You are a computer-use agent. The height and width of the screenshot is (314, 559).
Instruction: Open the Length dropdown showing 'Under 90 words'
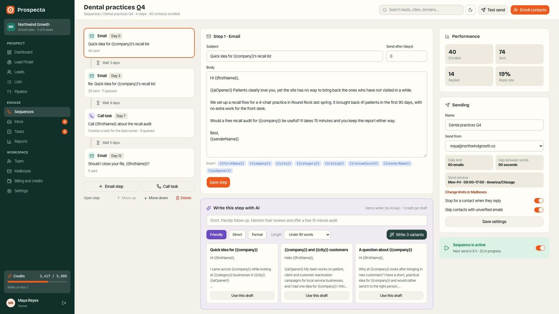click(x=307, y=235)
